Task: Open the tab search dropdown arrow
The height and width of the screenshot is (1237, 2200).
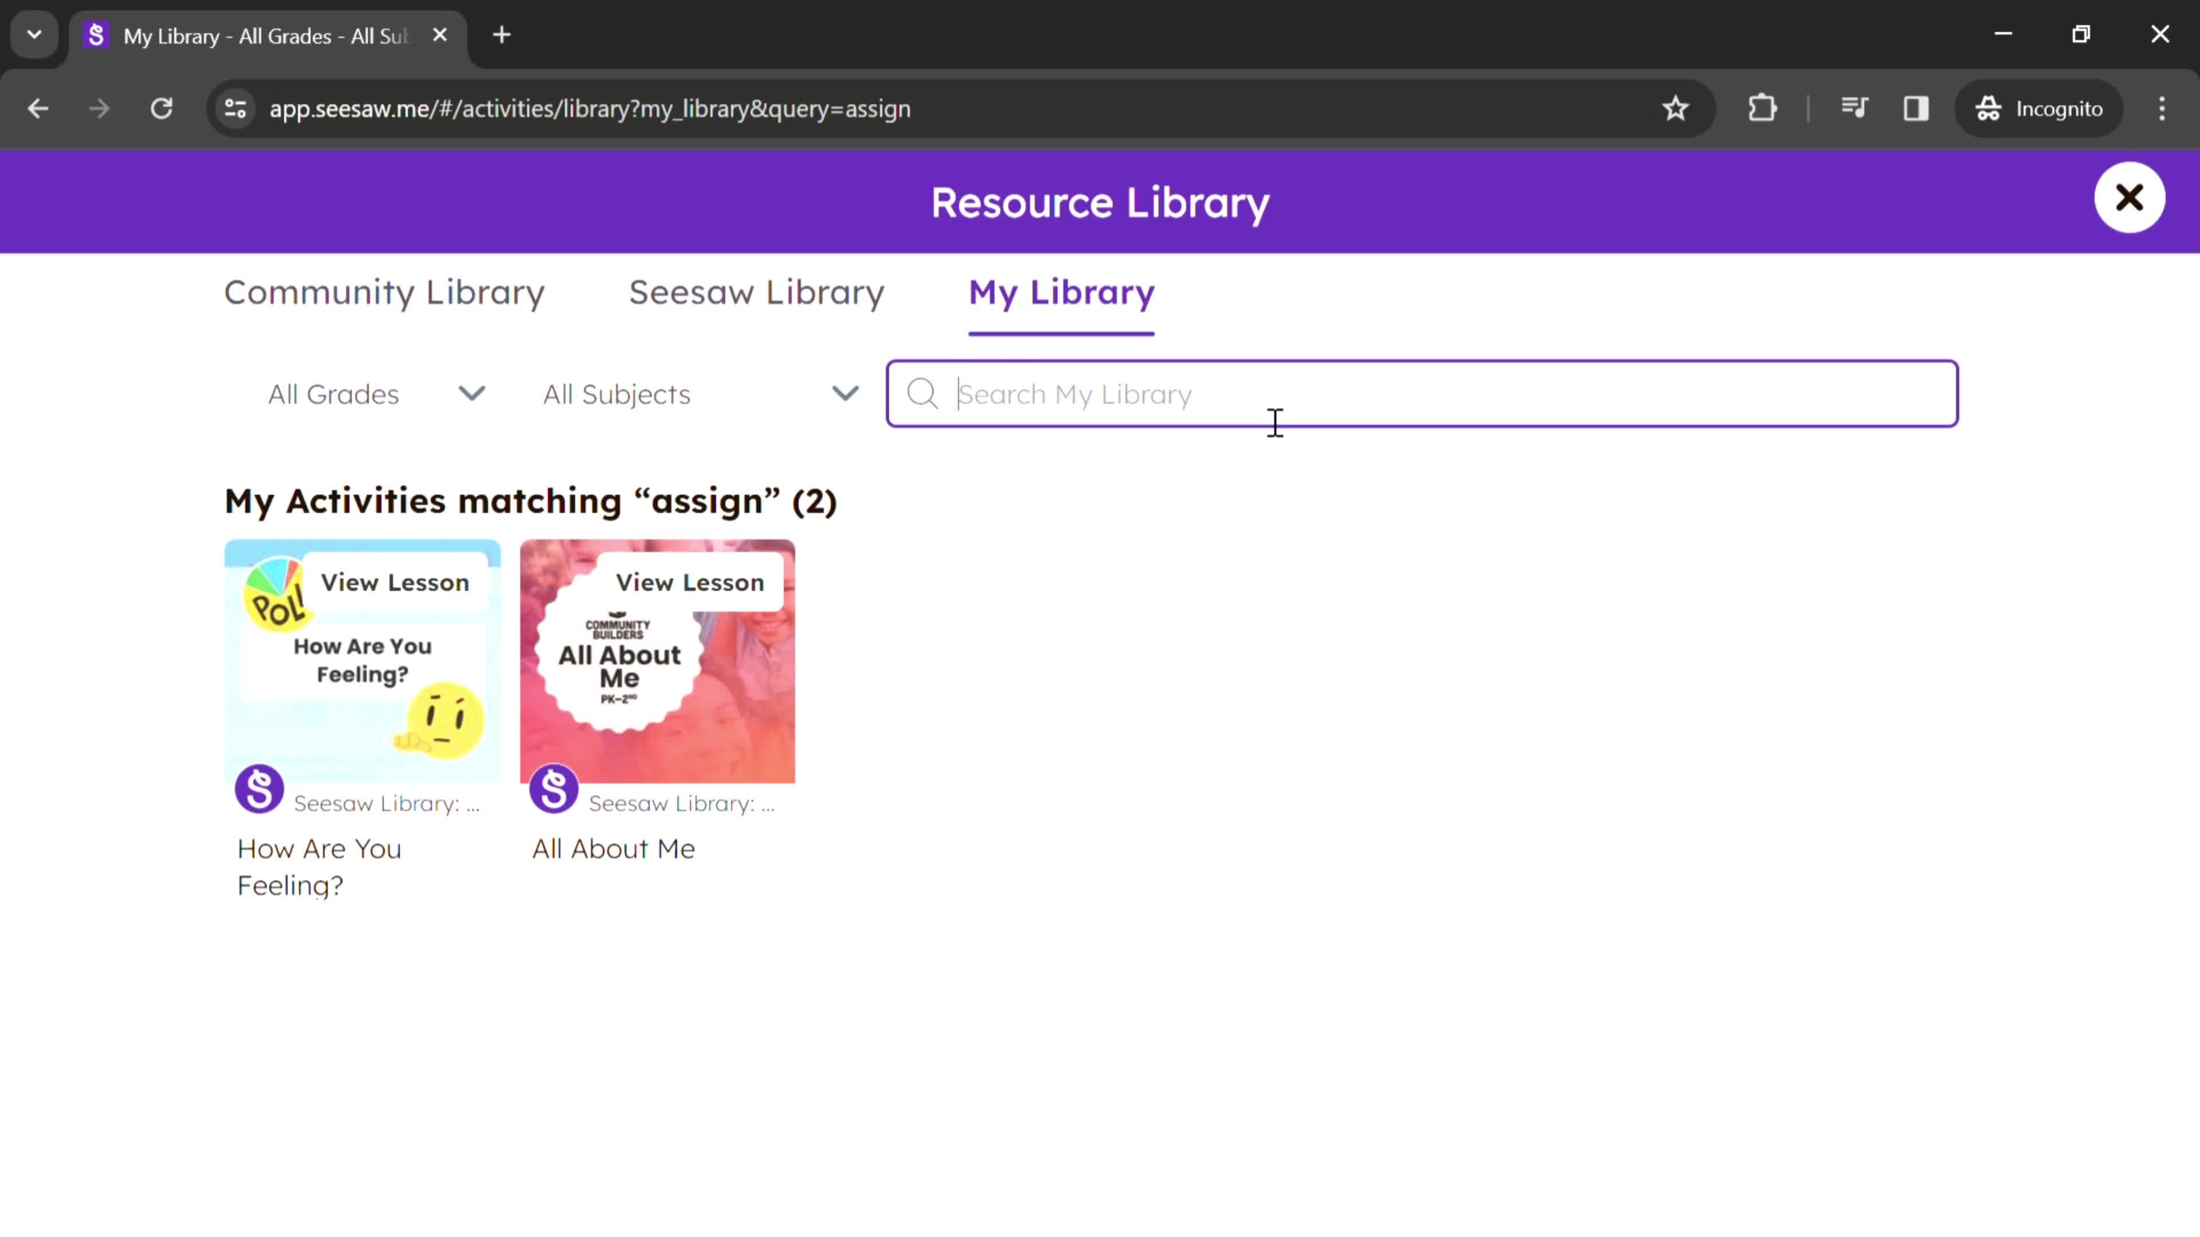Action: (34, 35)
